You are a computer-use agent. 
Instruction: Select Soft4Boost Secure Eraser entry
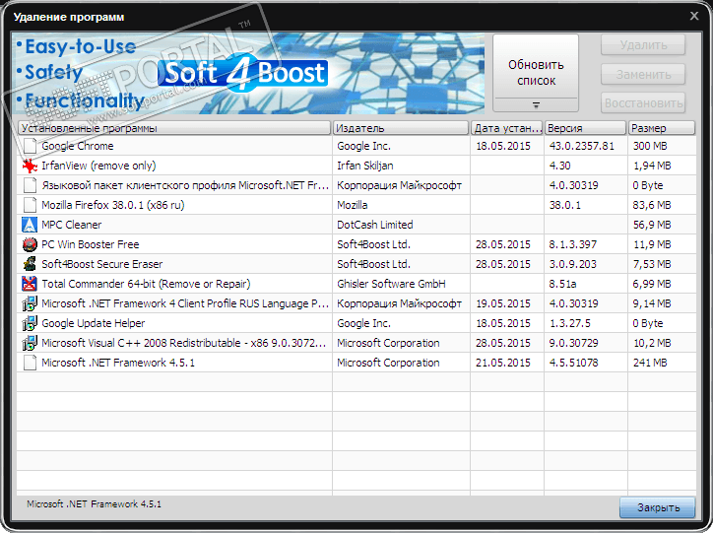click(x=101, y=264)
